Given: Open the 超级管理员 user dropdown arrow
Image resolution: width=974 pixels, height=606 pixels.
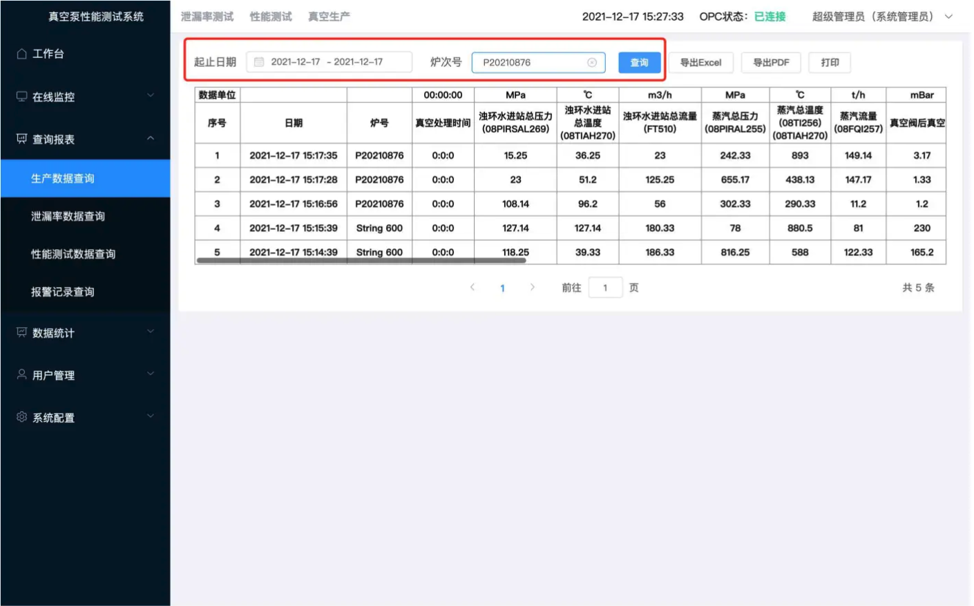Looking at the screenshot, I should click(x=948, y=17).
